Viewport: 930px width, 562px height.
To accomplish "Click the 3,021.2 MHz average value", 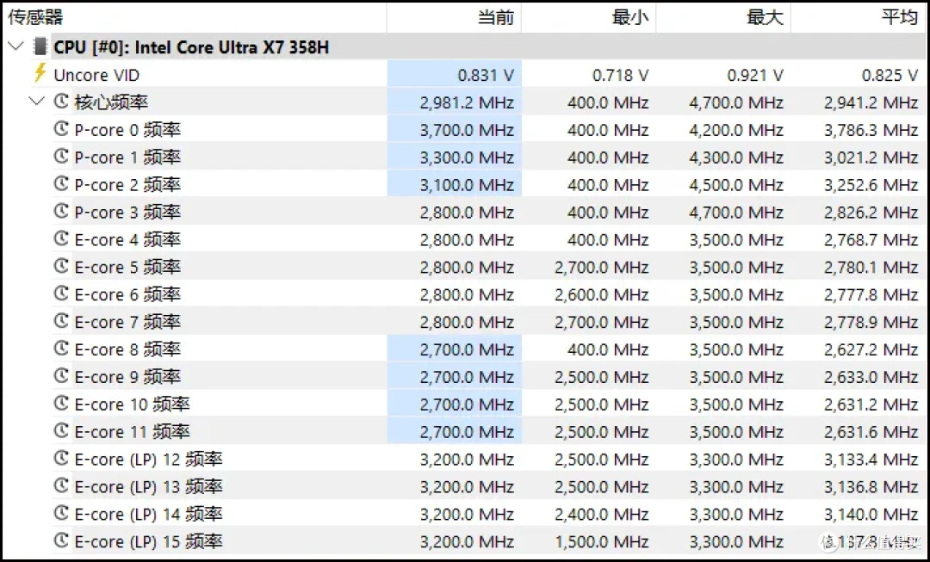I will click(x=871, y=157).
